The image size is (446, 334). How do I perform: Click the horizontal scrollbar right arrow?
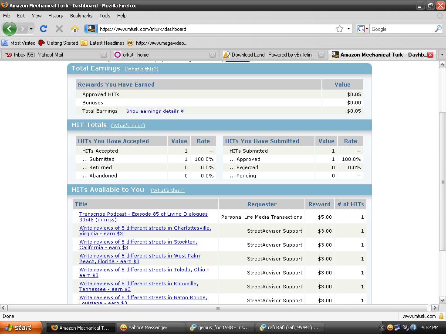point(435,308)
